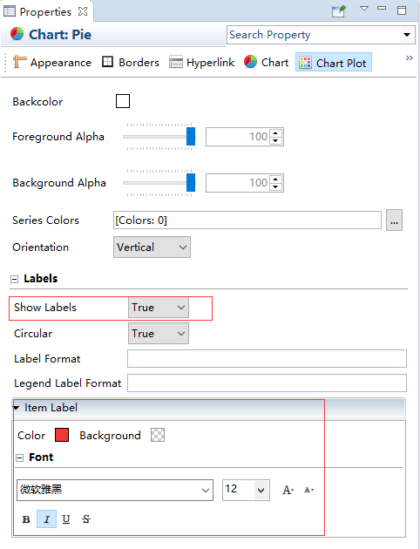Open the Show Labels dropdown
Screen dimensions: 420x549
(x=159, y=308)
